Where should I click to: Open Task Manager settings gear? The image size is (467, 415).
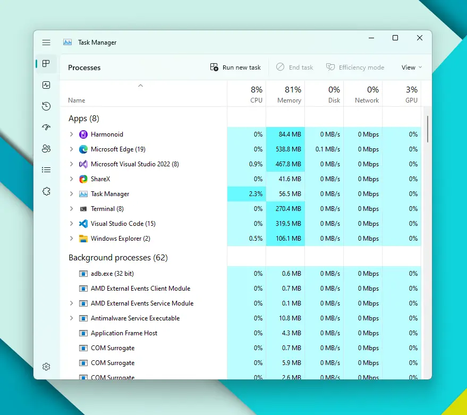coord(46,367)
